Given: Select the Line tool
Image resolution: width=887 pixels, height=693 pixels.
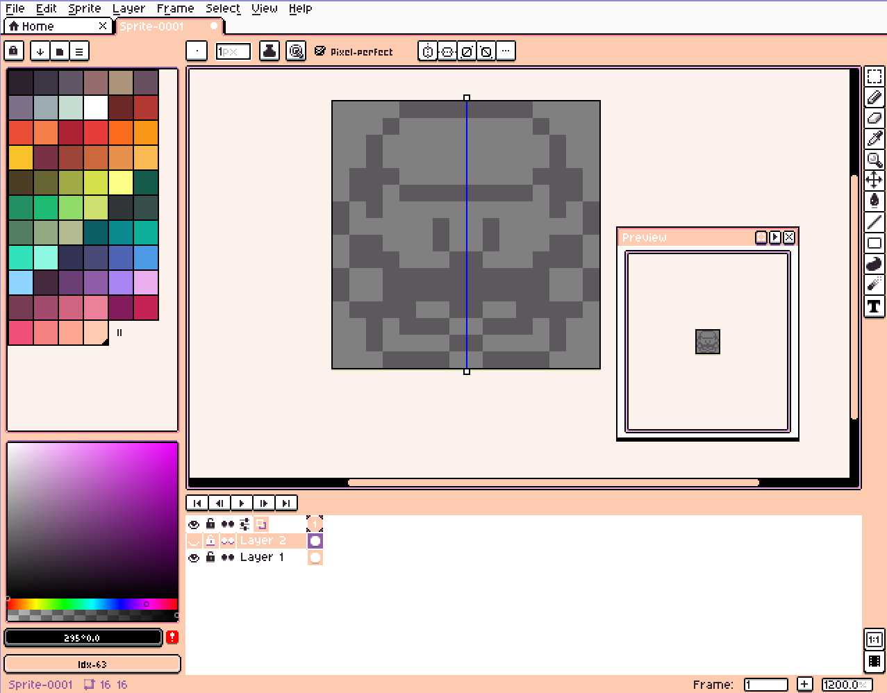Looking at the screenshot, I should [x=874, y=222].
